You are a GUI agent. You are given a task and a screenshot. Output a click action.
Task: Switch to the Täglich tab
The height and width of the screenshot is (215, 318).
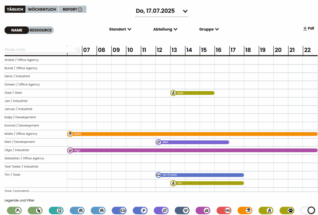(15, 9)
